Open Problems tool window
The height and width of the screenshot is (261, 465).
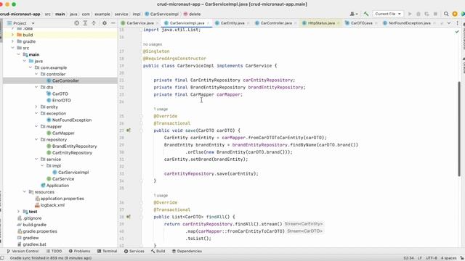tap(79, 252)
